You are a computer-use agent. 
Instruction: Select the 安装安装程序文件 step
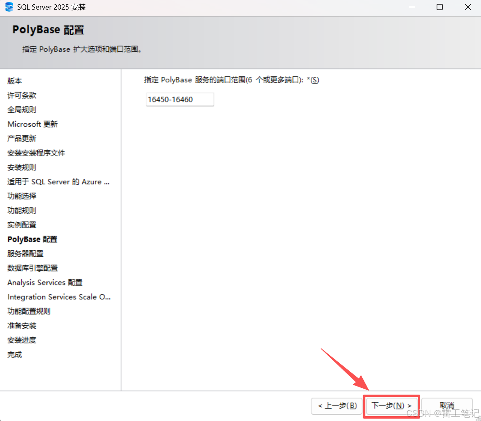click(36, 153)
